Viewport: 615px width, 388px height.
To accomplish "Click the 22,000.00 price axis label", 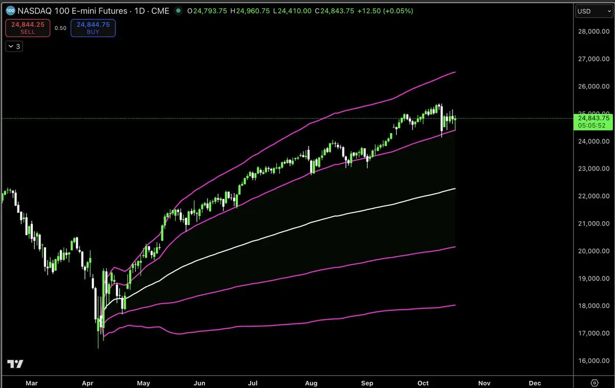I will tap(593, 196).
